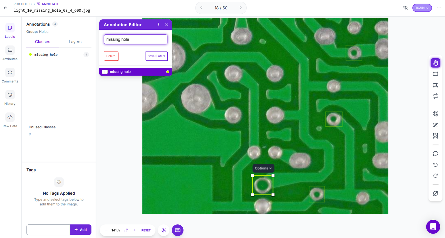Open Annotation Editor three-dot menu
Image resolution: width=445 pixels, height=238 pixels.
tap(159, 25)
